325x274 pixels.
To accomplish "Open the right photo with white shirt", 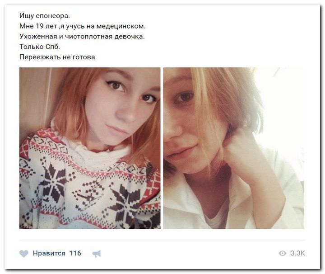I will pyautogui.click(x=234, y=148).
